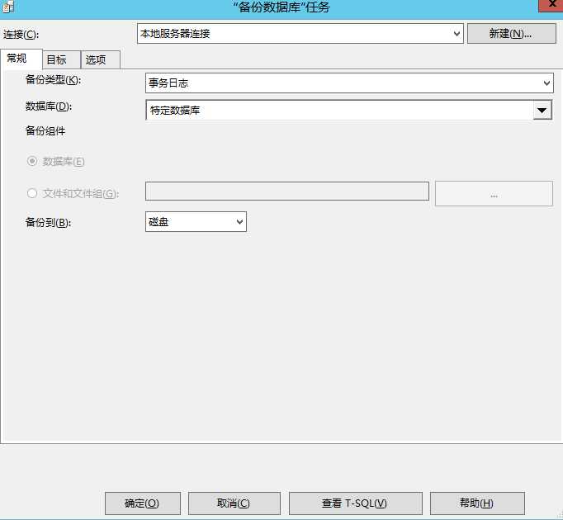The width and height of the screenshot is (563, 520).
Task: Close the 备份数据库 task dialog
Action: pos(551,5)
